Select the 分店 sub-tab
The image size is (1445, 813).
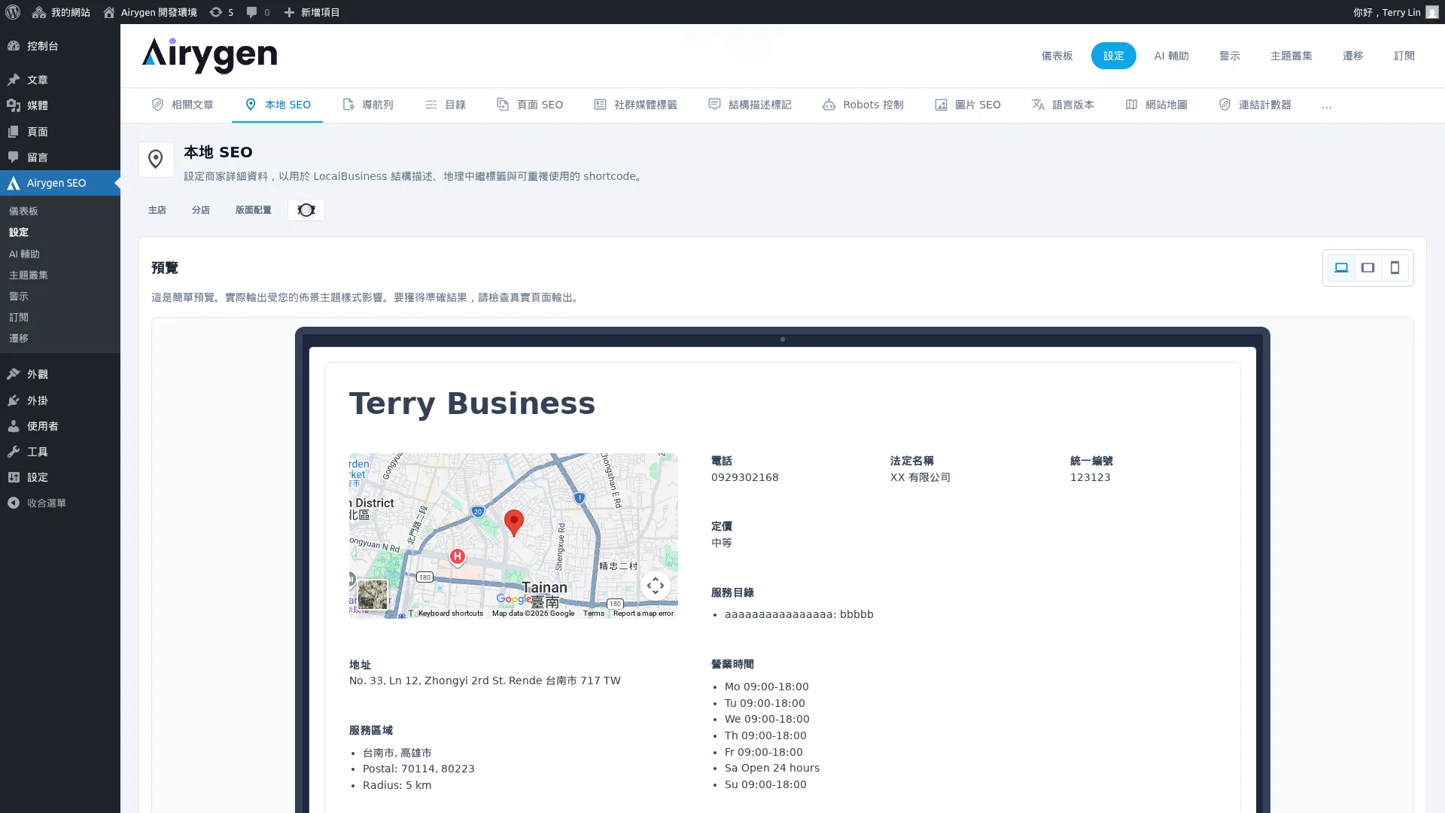(x=201, y=210)
